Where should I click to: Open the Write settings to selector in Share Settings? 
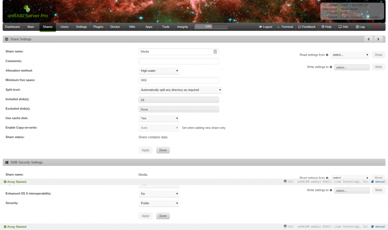(352, 67)
